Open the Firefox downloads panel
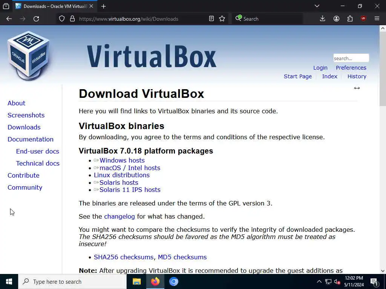The image size is (386, 289). click(323, 19)
